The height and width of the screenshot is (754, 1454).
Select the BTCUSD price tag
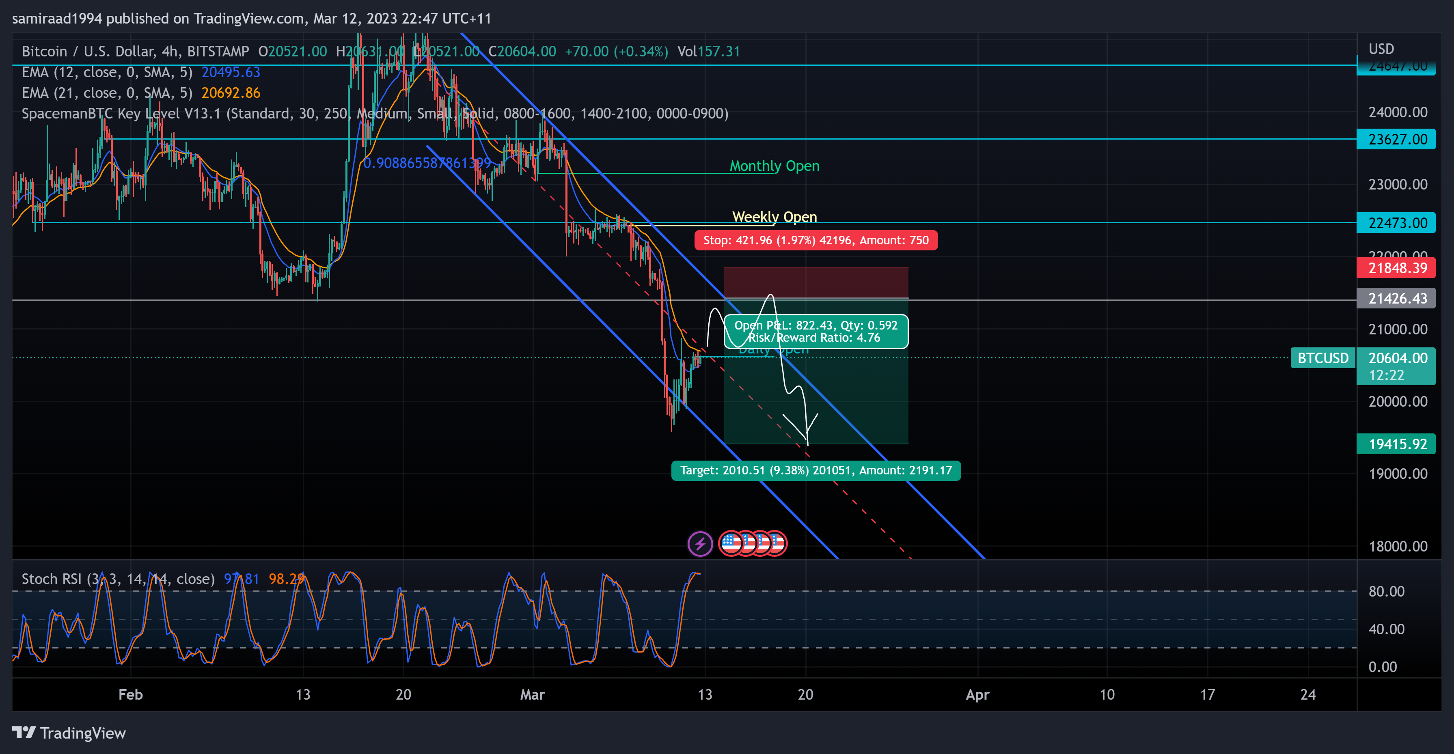(x=1322, y=358)
